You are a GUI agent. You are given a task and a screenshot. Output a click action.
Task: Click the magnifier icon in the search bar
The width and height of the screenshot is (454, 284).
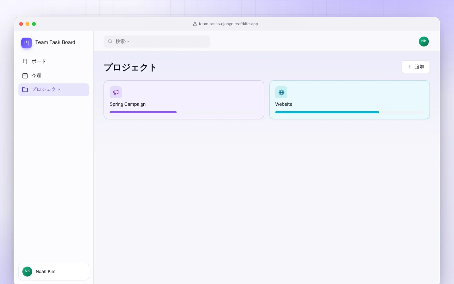click(110, 42)
